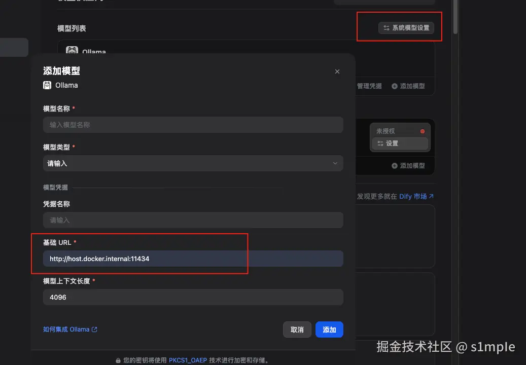The width and height of the screenshot is (526, 365).
Task: Open the 模型类型 dropdown
Action: pyautogui.click(x=193, y=163)
